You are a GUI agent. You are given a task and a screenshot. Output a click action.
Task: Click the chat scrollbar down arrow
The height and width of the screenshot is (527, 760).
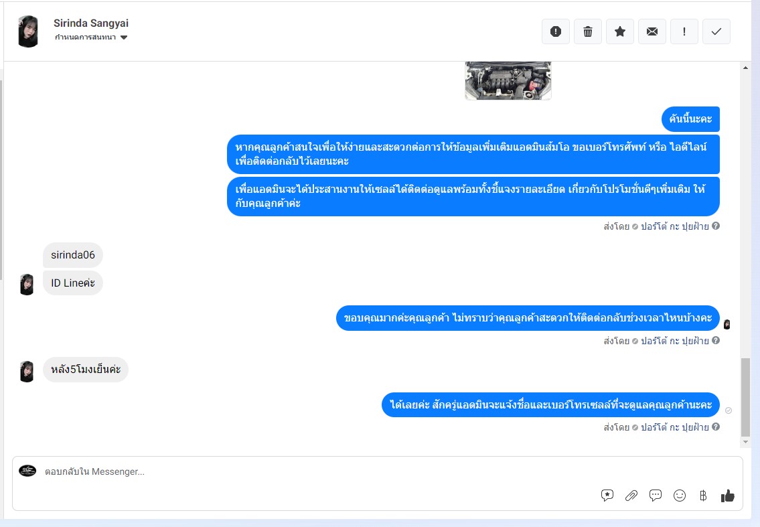745,442
